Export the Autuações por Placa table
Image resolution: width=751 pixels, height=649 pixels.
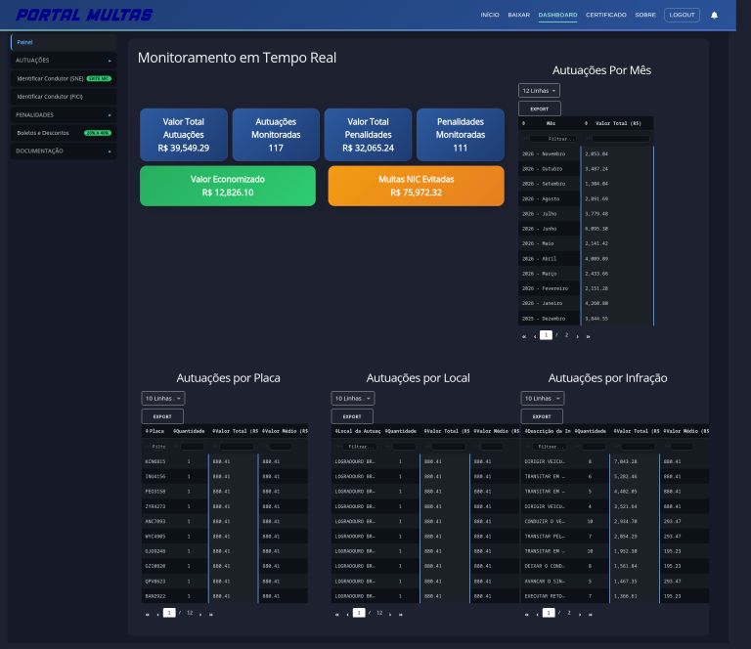point(162,416)
